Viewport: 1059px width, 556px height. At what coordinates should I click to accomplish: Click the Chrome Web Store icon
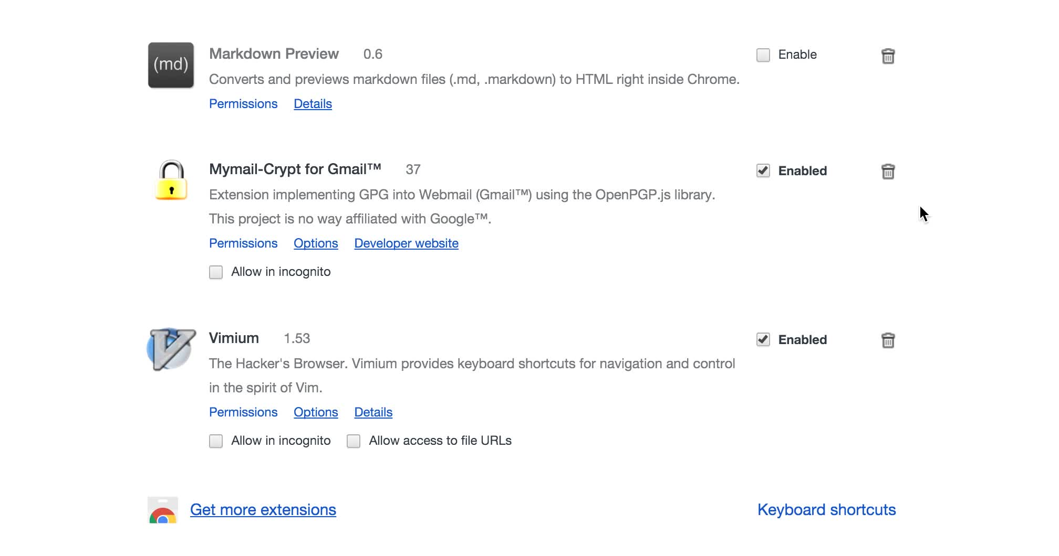(163, 510)
